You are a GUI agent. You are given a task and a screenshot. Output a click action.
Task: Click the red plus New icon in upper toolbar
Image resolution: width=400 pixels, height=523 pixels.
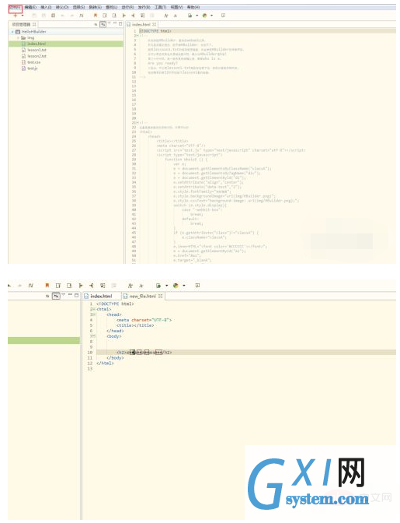tap(15, 16)
